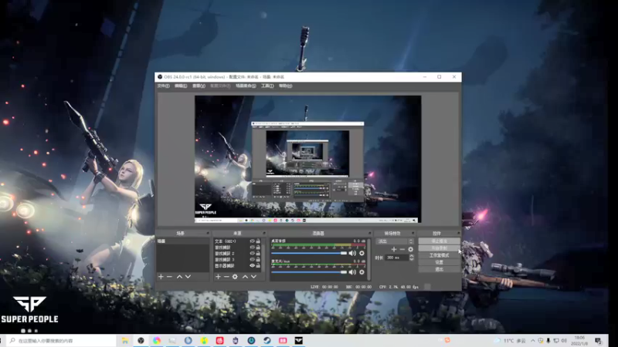Move the selected source up

coord(245,277)
